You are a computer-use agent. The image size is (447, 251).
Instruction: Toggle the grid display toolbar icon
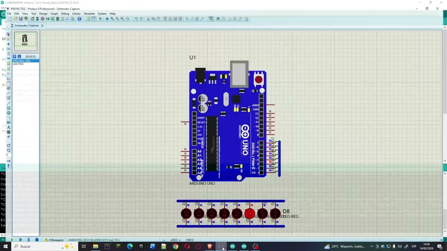click(x=94, y=19)
